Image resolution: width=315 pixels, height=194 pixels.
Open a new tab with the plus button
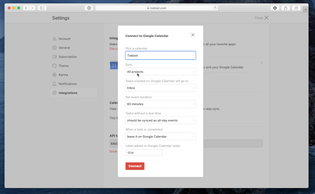pos(306,9)
